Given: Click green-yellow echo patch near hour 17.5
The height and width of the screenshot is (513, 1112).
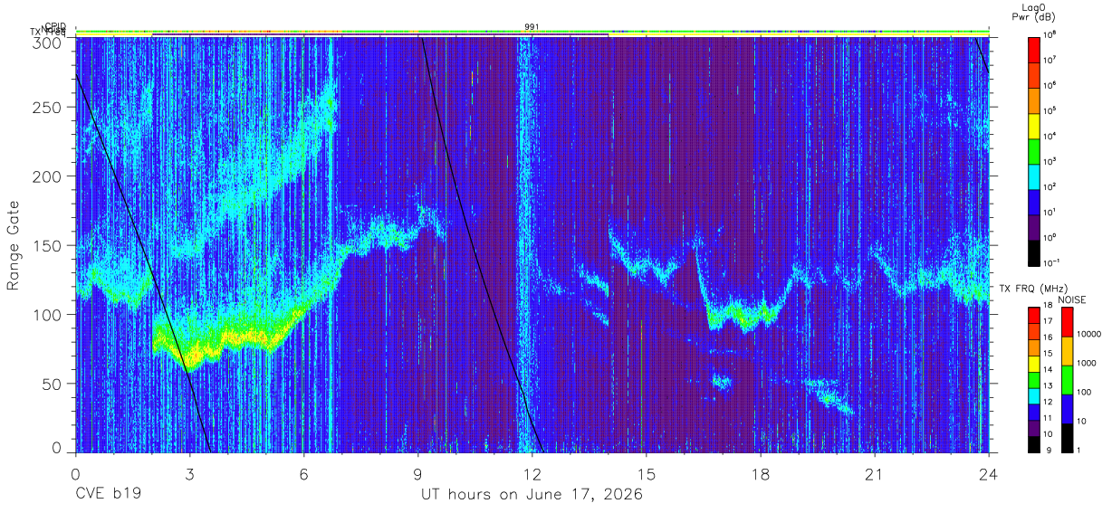Looking at the screenshot, I should pyautogui.click(x=743, y=317).
